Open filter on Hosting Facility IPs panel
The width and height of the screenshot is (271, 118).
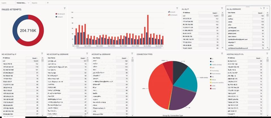[267, 53]
